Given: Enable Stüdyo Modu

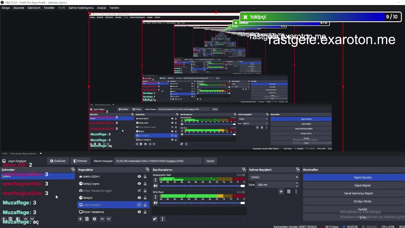Looking at the screenshot, I should [363, 201].
